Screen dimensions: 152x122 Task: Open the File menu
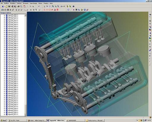(x=1, y=3)
